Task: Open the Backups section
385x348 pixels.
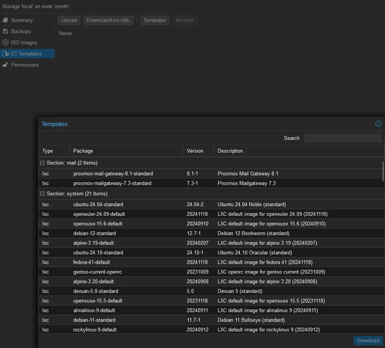Action: coord(21,31)
